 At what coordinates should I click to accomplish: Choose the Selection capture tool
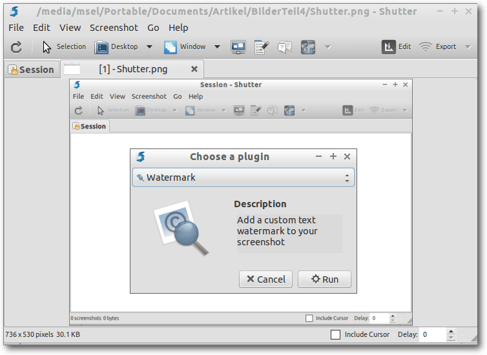click(64, 47)
